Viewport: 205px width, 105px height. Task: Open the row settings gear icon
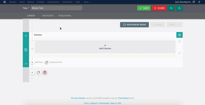click(179, 41)
